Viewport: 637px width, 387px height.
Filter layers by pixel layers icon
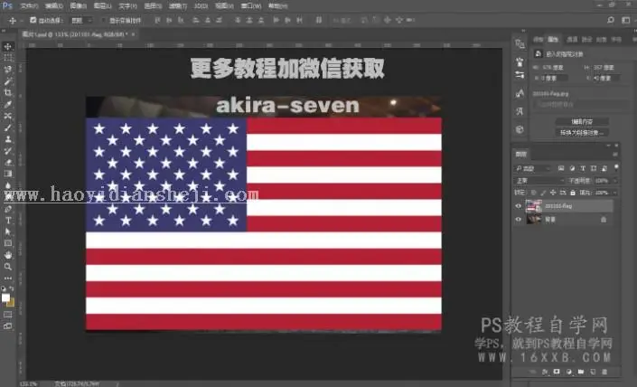[x=561, y=168]
